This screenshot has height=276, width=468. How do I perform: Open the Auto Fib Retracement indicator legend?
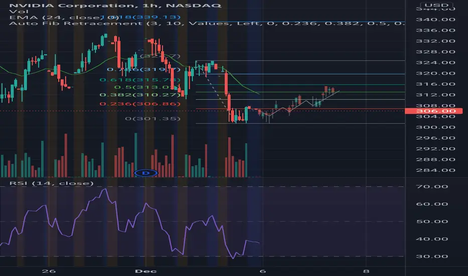pyautogui.click(x=207, y=23)
